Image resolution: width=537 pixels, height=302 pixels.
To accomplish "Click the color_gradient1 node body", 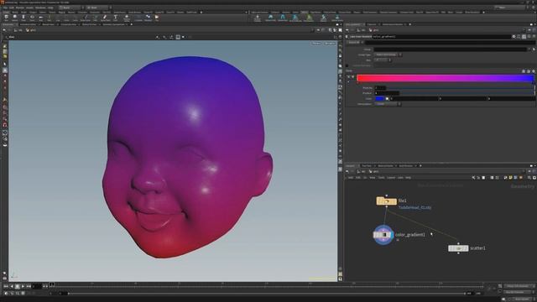I will point(383,235).
